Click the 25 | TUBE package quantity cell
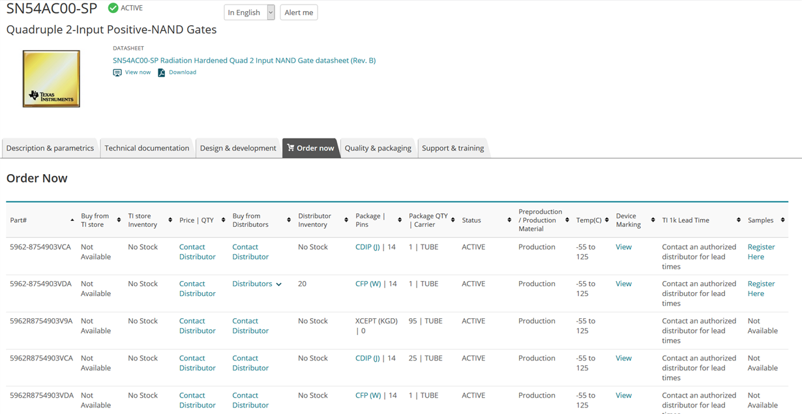This screenshot has width=802, height=414. [x=426, y=359]
